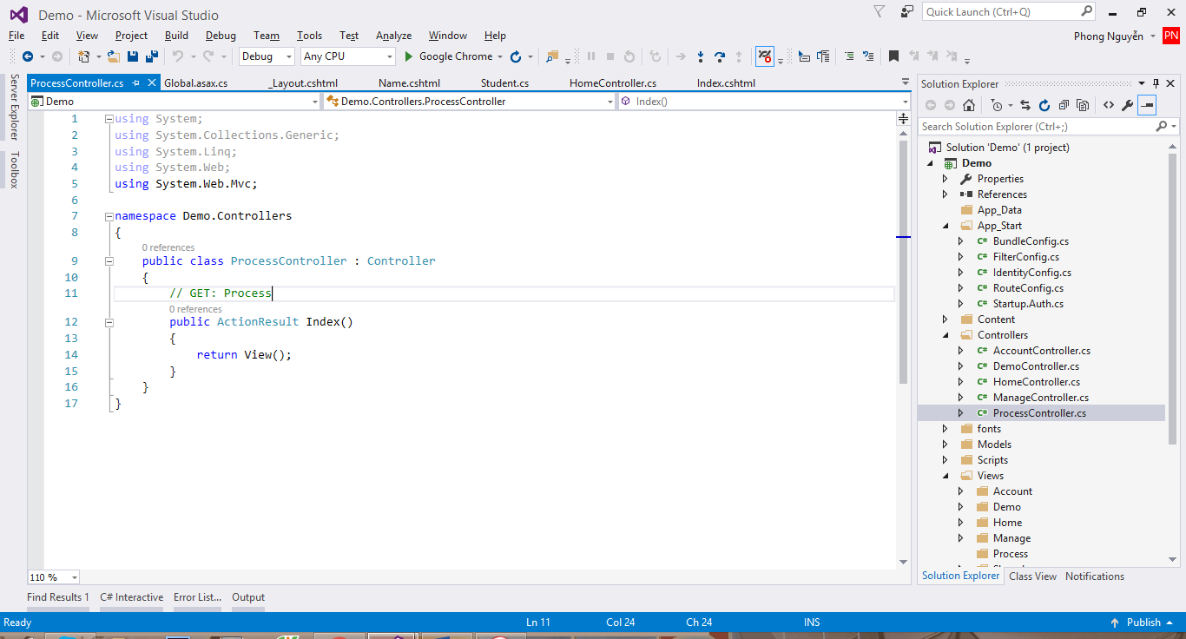Collapse the using directives block
The width and height of the screenshot is (1186, 639).
click(109, 118)
